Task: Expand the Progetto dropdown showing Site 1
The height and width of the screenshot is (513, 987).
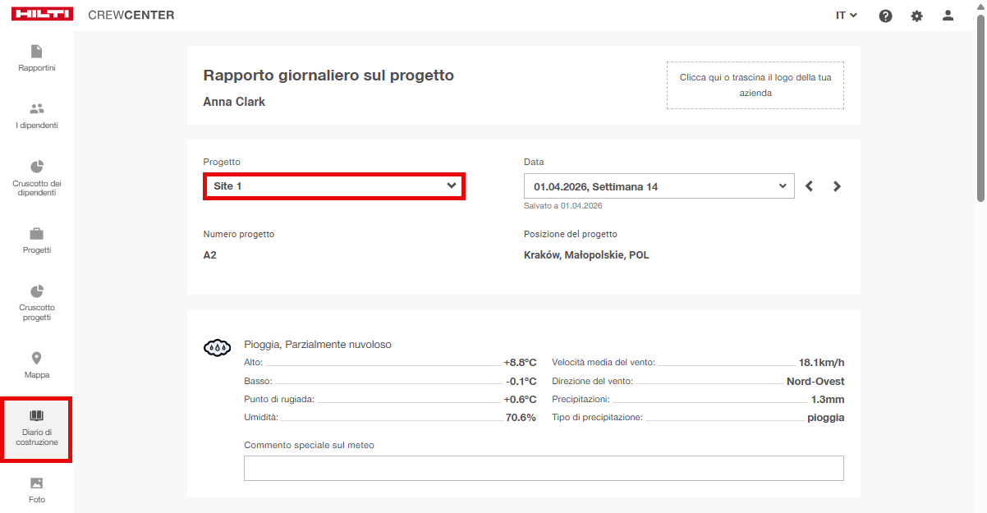Action: [334, 186]
